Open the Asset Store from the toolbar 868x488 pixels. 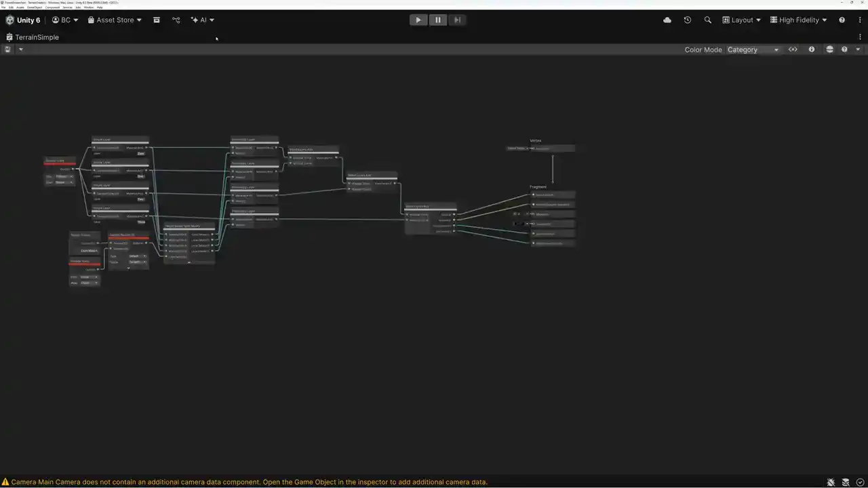point(114,20)
